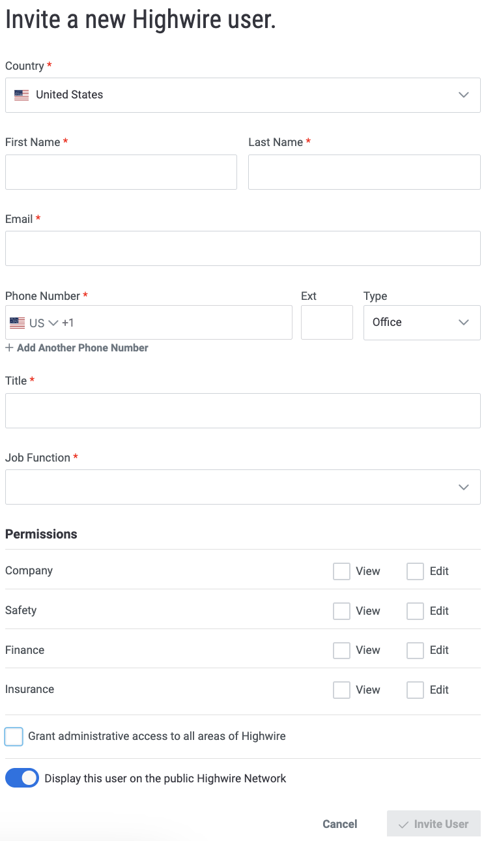499x841 pixels.
Task: Click the Finance permission label
Action: (x=25, y=650)
